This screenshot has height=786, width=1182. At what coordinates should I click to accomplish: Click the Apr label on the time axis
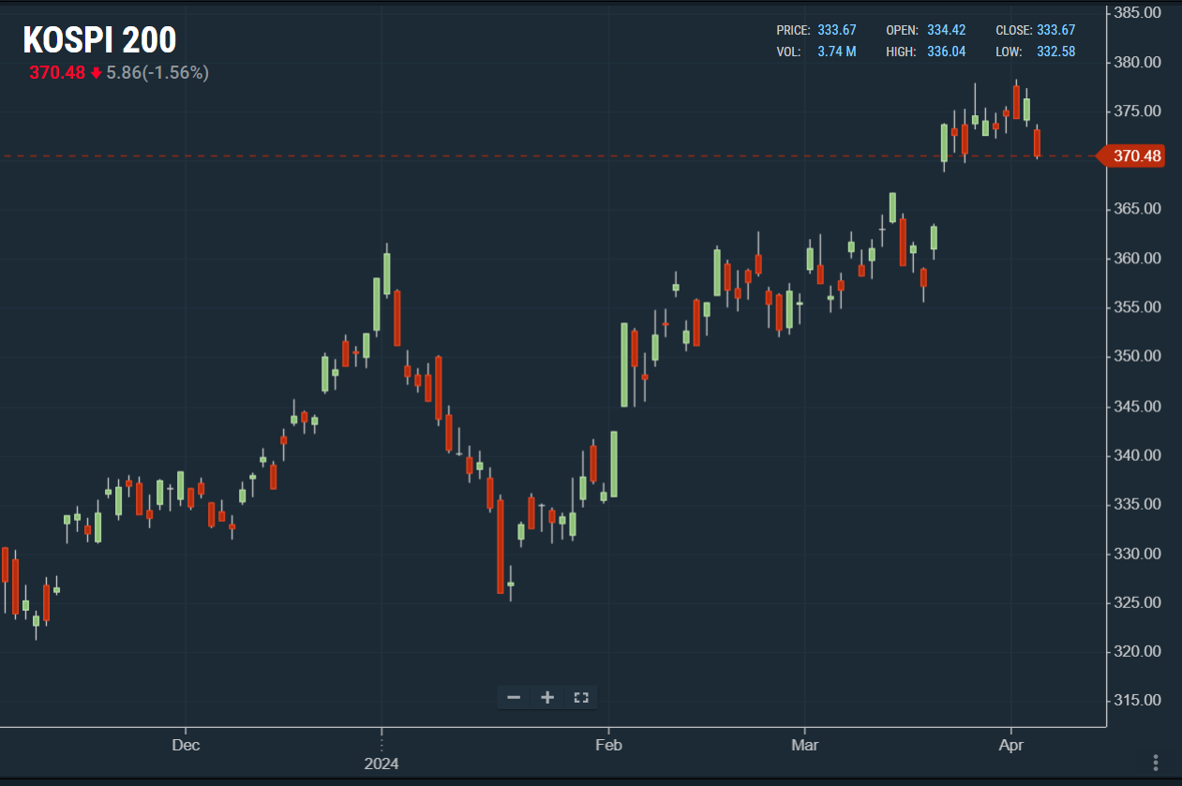tap(1011, 745)
